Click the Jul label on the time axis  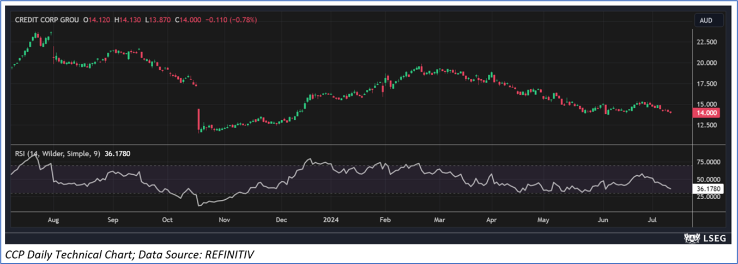652,220
